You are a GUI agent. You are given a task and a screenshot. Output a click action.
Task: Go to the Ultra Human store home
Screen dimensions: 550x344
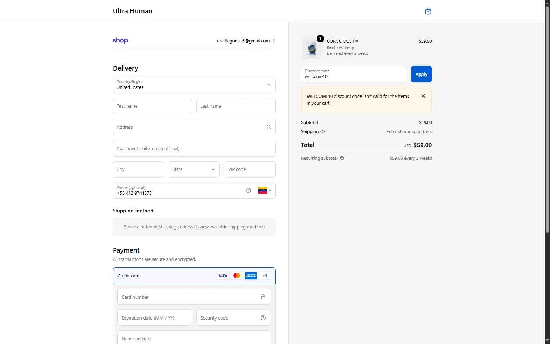coord(133,11)
